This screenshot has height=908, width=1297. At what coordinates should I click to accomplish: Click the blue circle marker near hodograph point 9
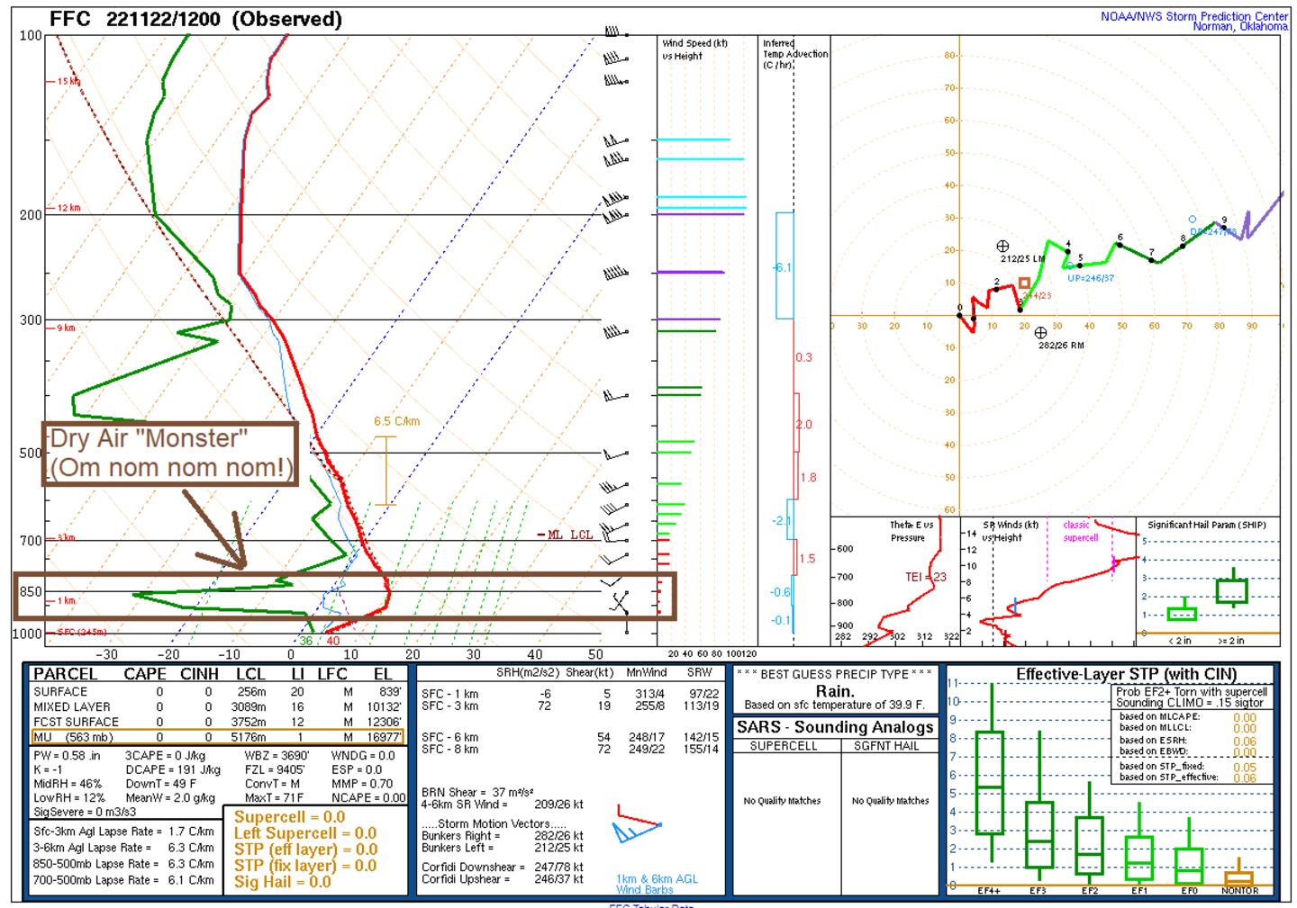[1193, 220]
